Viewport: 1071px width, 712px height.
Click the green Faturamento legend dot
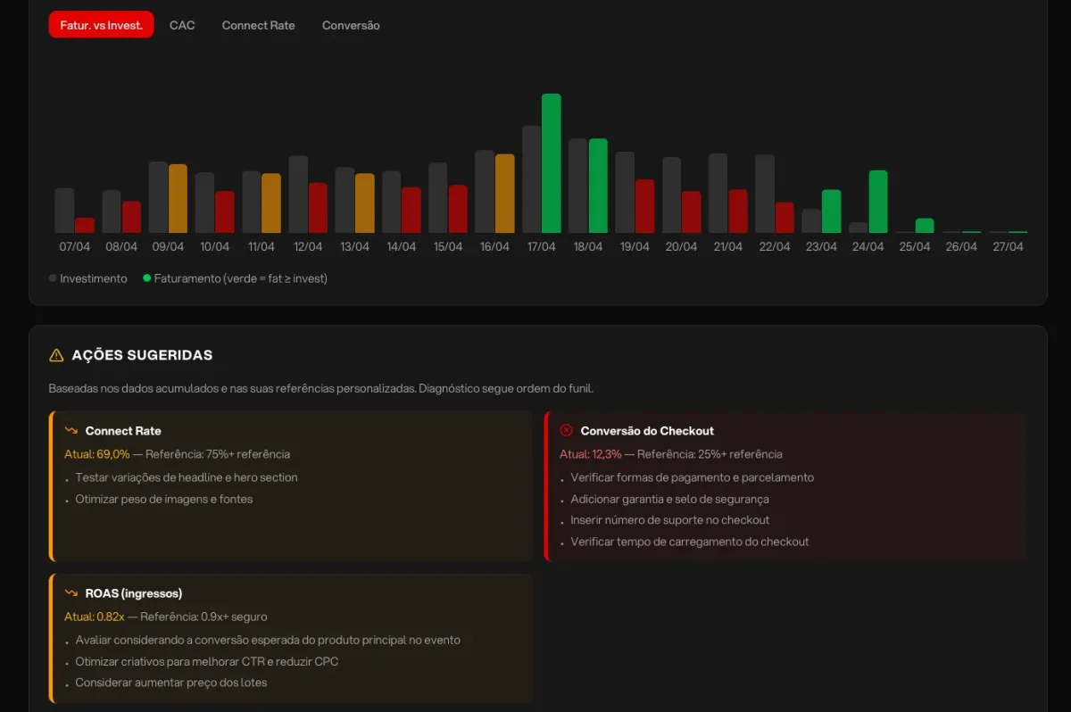(x=146, y=278)
